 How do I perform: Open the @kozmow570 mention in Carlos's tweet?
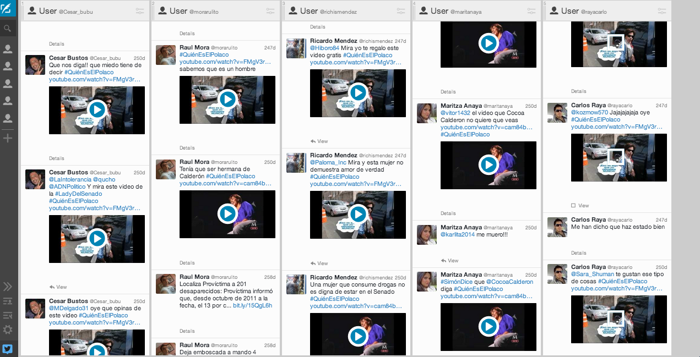pyautogui.click(x=589, y=113)
